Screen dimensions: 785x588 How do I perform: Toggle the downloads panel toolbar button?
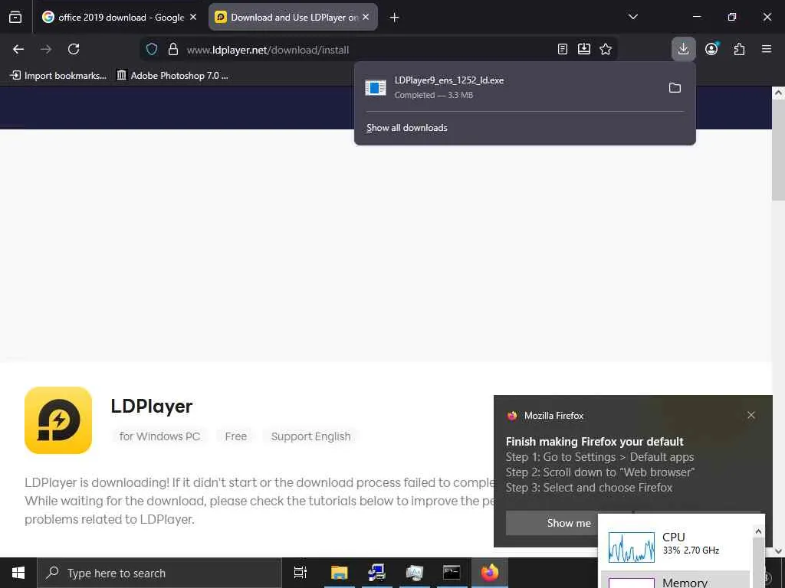[683, 49]
